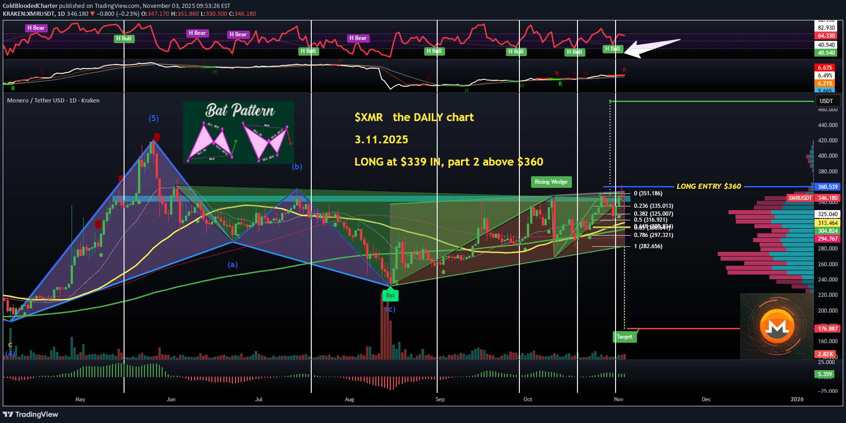
Task: Click the Monero / Tether USD symbol title
Action: point(53,100)
